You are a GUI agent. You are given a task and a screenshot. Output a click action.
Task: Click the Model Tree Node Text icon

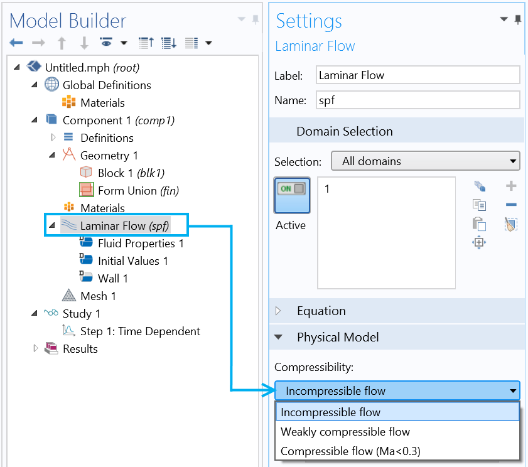[x=191, y=43]
